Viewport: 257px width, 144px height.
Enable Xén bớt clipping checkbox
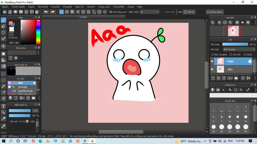(x=231, y=54)
